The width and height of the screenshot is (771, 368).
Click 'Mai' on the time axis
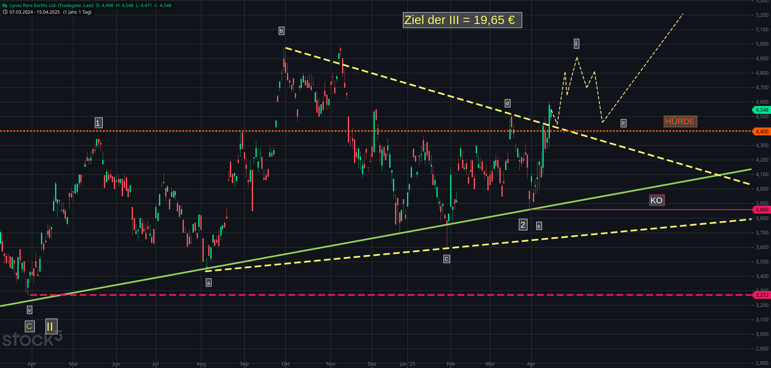73,364
